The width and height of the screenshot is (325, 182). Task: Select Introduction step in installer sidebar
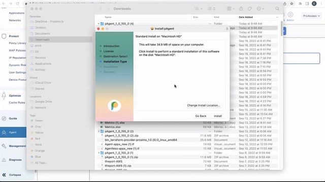coord(111,46)
